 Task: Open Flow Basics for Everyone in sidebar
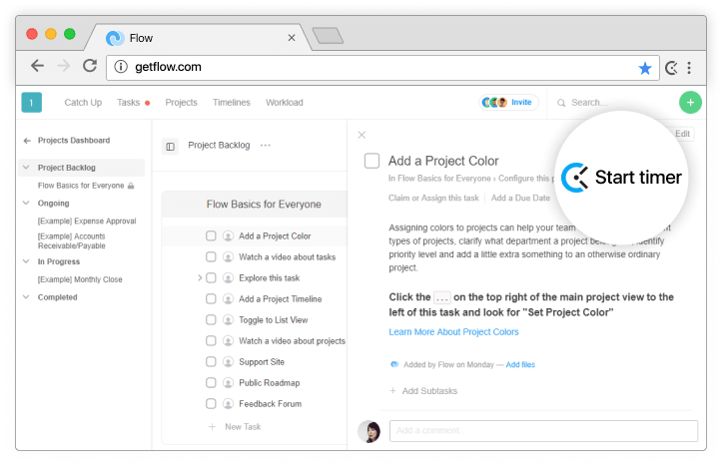(81, 186)
